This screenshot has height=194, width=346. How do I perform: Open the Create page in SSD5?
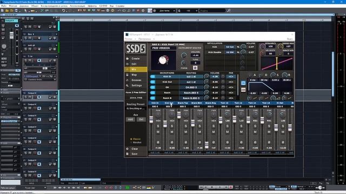point(136,59)
